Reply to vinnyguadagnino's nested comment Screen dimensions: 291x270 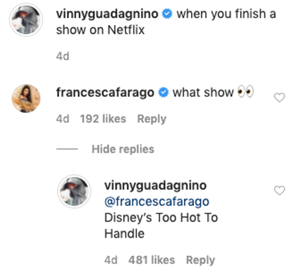tap(200, 260)
